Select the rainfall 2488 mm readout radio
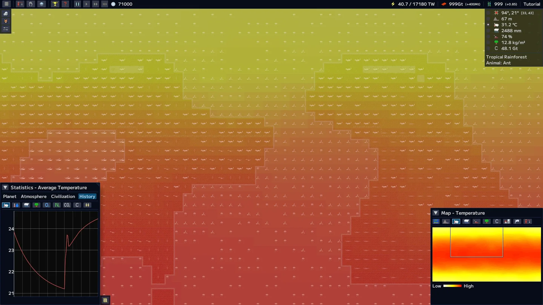The width and height of the screenshot is (543, 305). pos(488,30)
